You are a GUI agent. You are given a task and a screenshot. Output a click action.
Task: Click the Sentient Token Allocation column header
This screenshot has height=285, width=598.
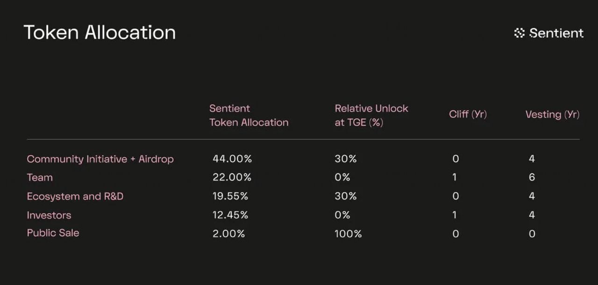(x=249, y=115)
